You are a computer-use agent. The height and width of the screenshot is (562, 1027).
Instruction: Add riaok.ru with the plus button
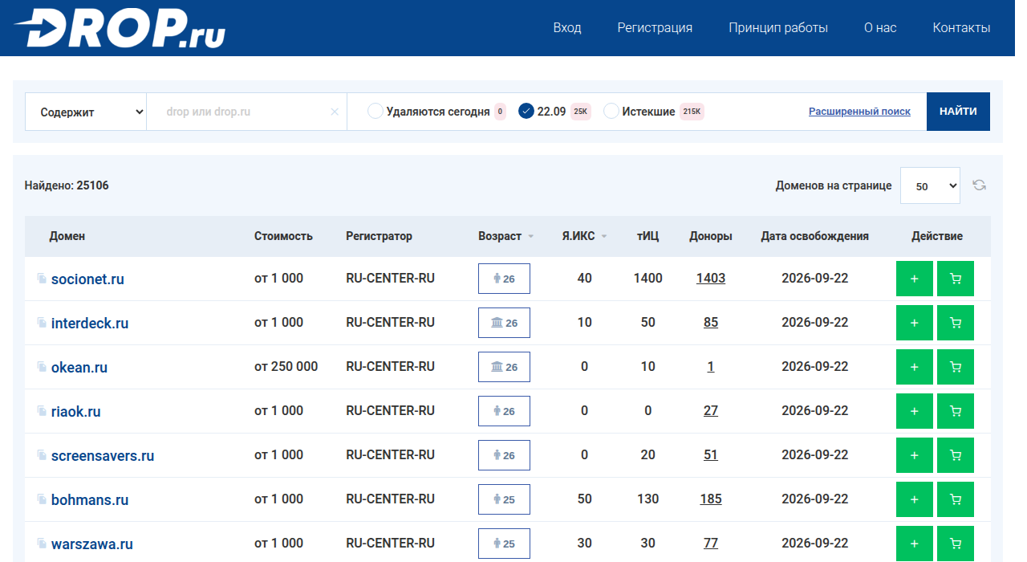click(915, 411)
